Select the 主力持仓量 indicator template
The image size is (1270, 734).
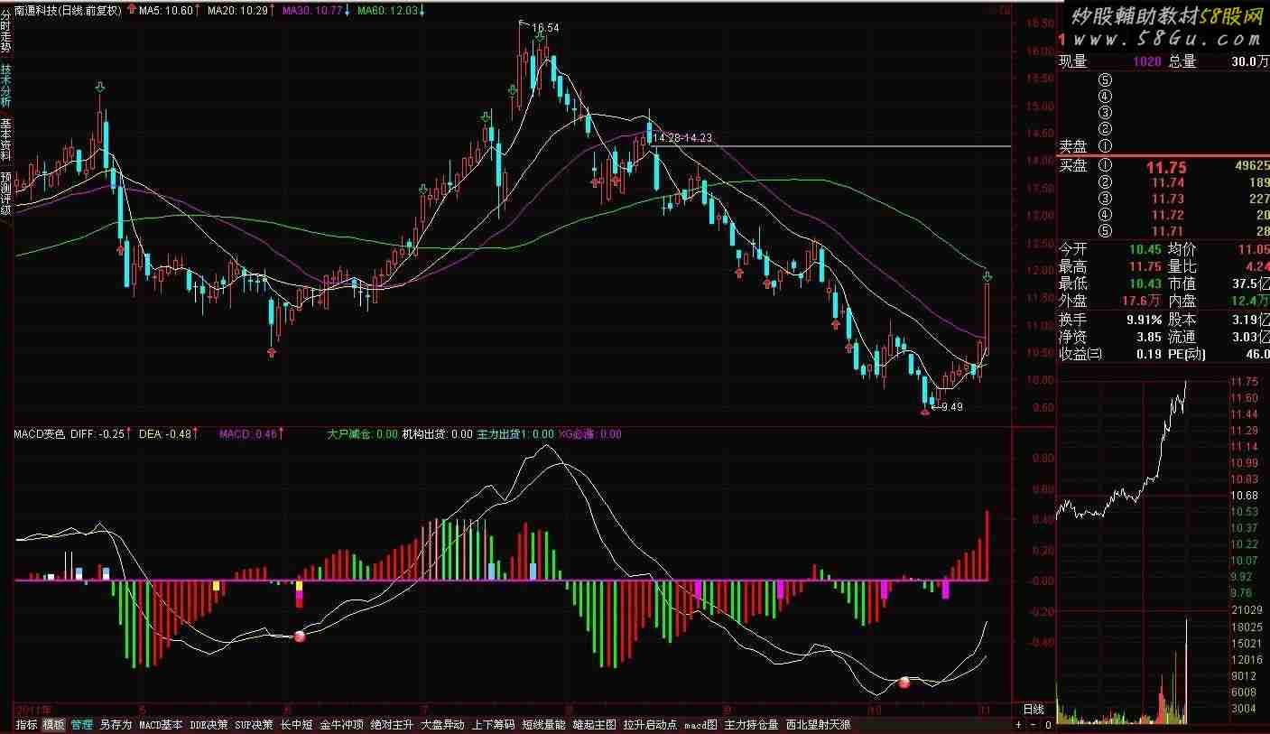pos(751,724)
